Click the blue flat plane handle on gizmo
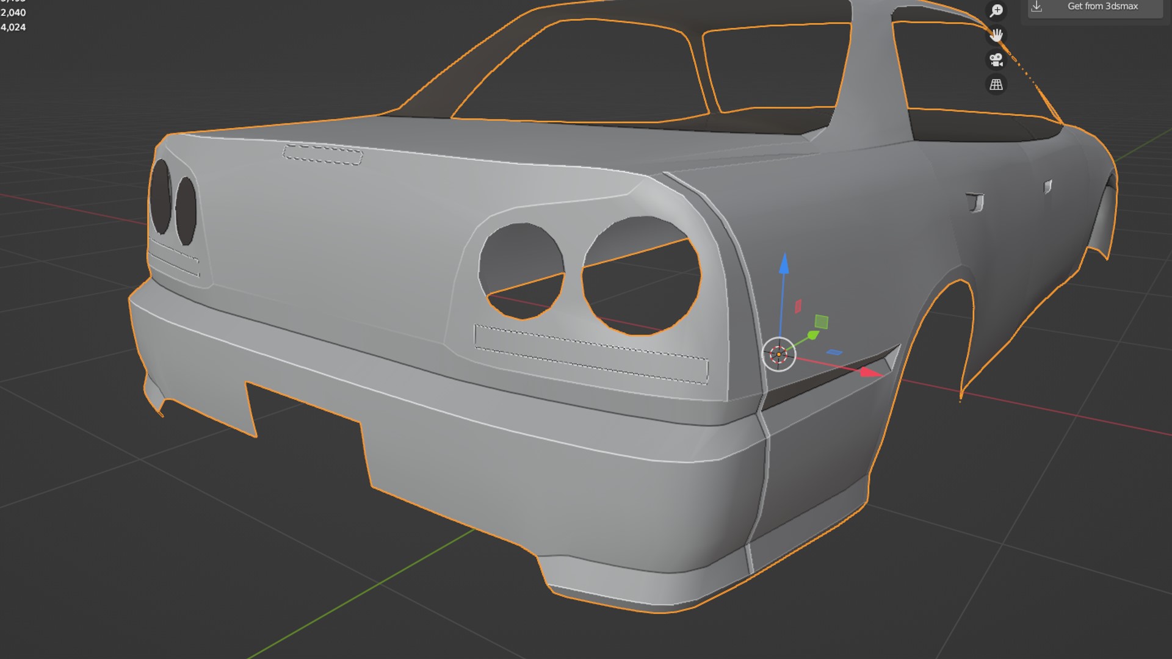The height and width of the screenshot is (659, 1172). tap(834, 352)
